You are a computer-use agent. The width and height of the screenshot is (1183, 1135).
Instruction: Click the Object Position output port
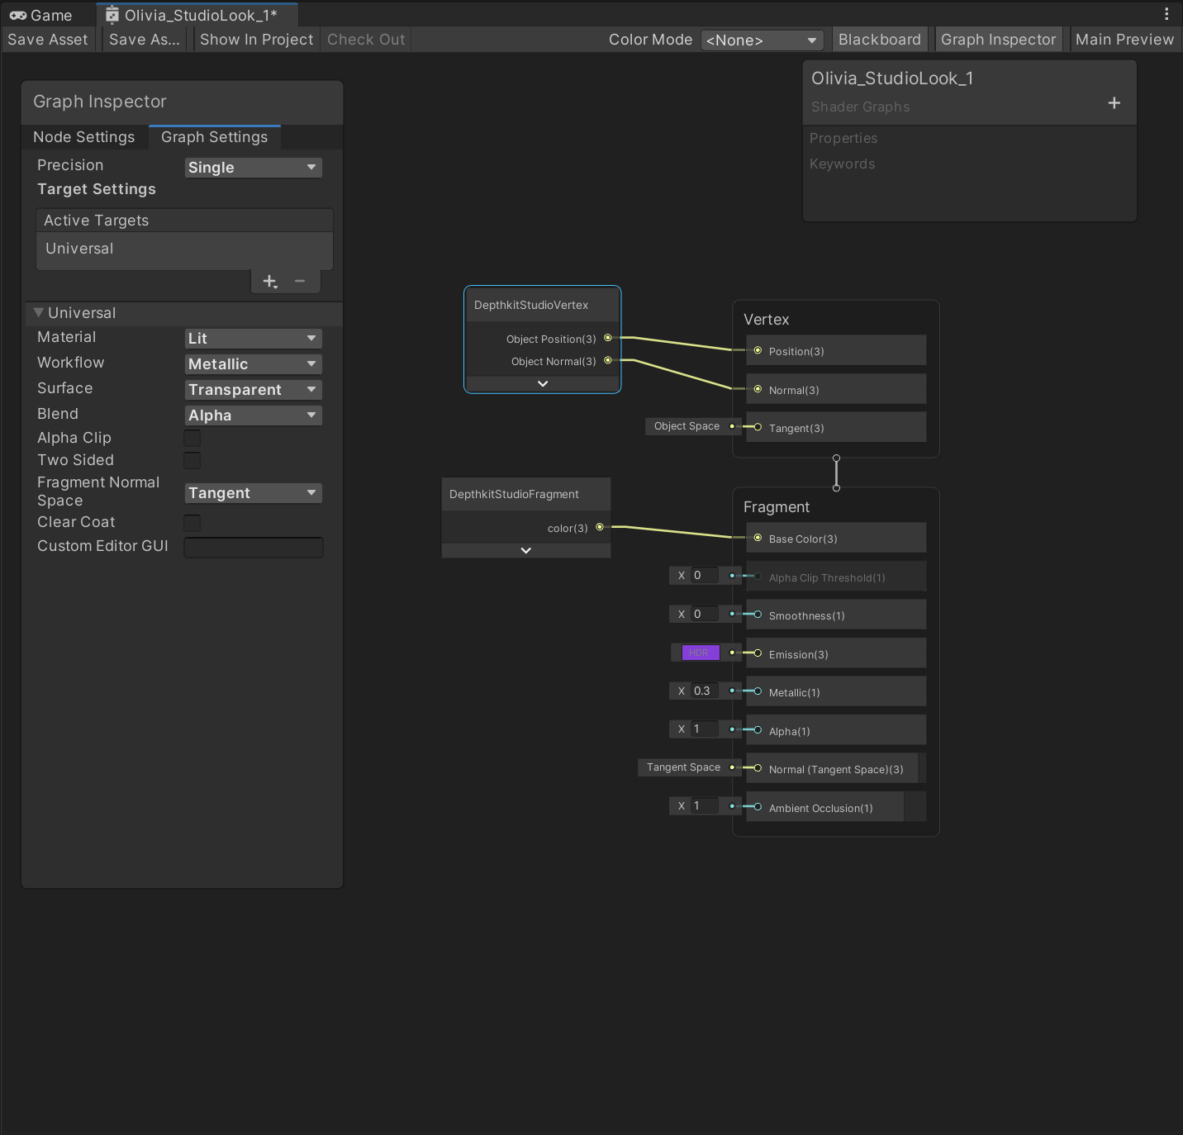click(x=609, y=338)
